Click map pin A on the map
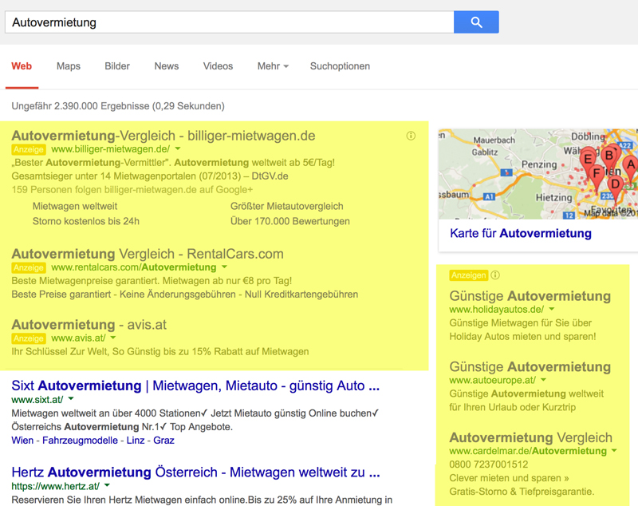The width and height of the screenshot is (638, 506). (630, 167)
